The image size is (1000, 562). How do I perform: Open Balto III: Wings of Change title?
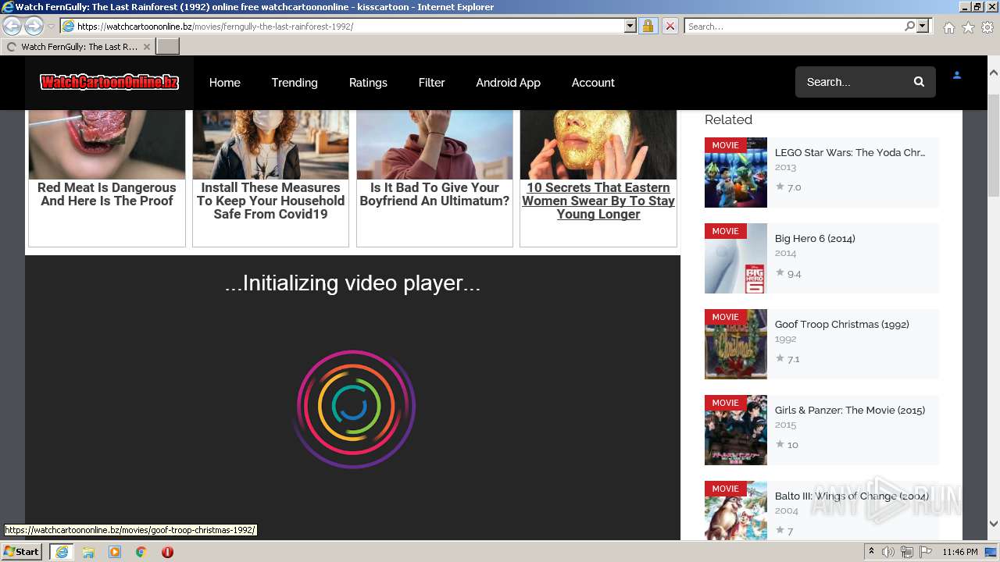point(852,496)
